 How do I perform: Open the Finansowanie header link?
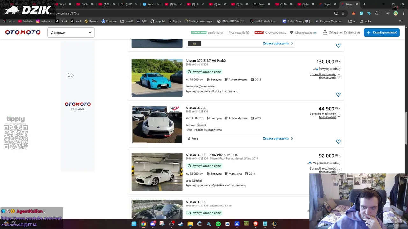[237, 32]
